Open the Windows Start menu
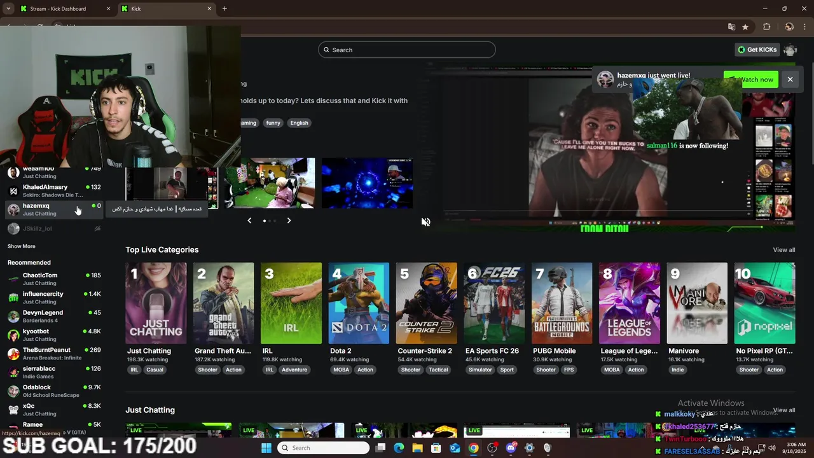The height and width of the screenshot is (458, 814). (266, 448)
